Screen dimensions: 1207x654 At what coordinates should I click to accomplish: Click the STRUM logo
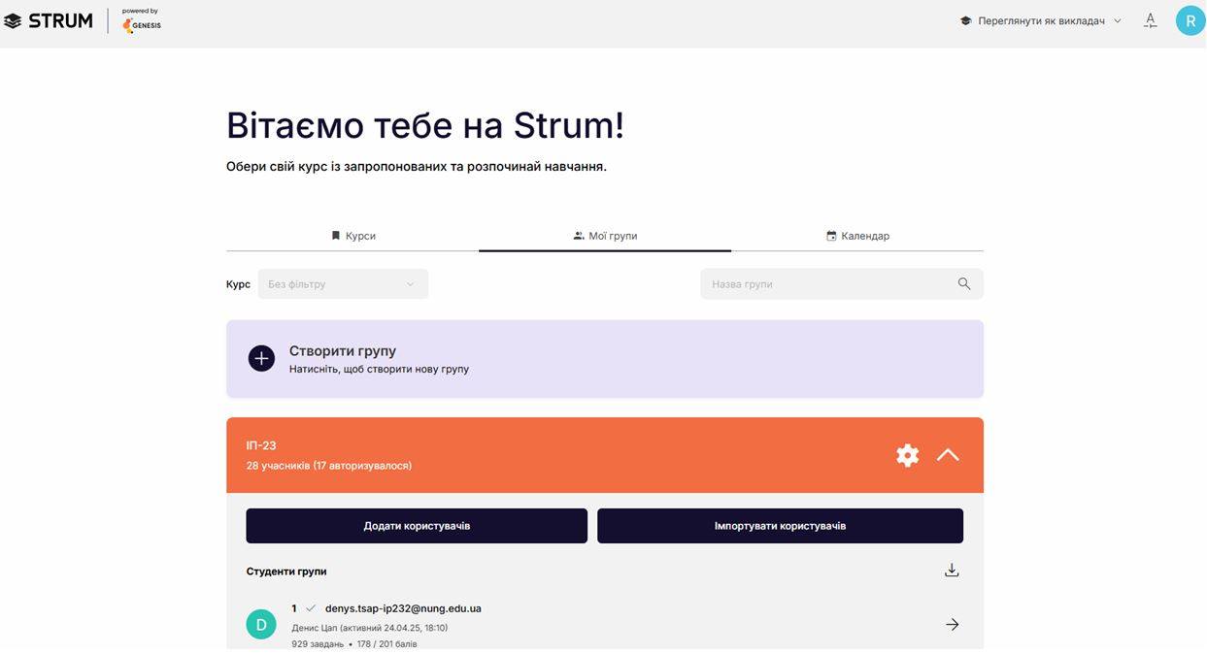(x=49, y=20)
